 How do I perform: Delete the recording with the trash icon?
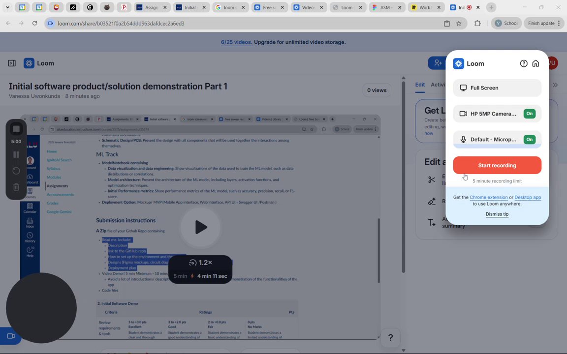coord(16,187)
